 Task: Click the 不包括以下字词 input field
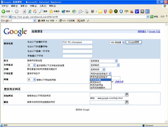click(77, 56)
